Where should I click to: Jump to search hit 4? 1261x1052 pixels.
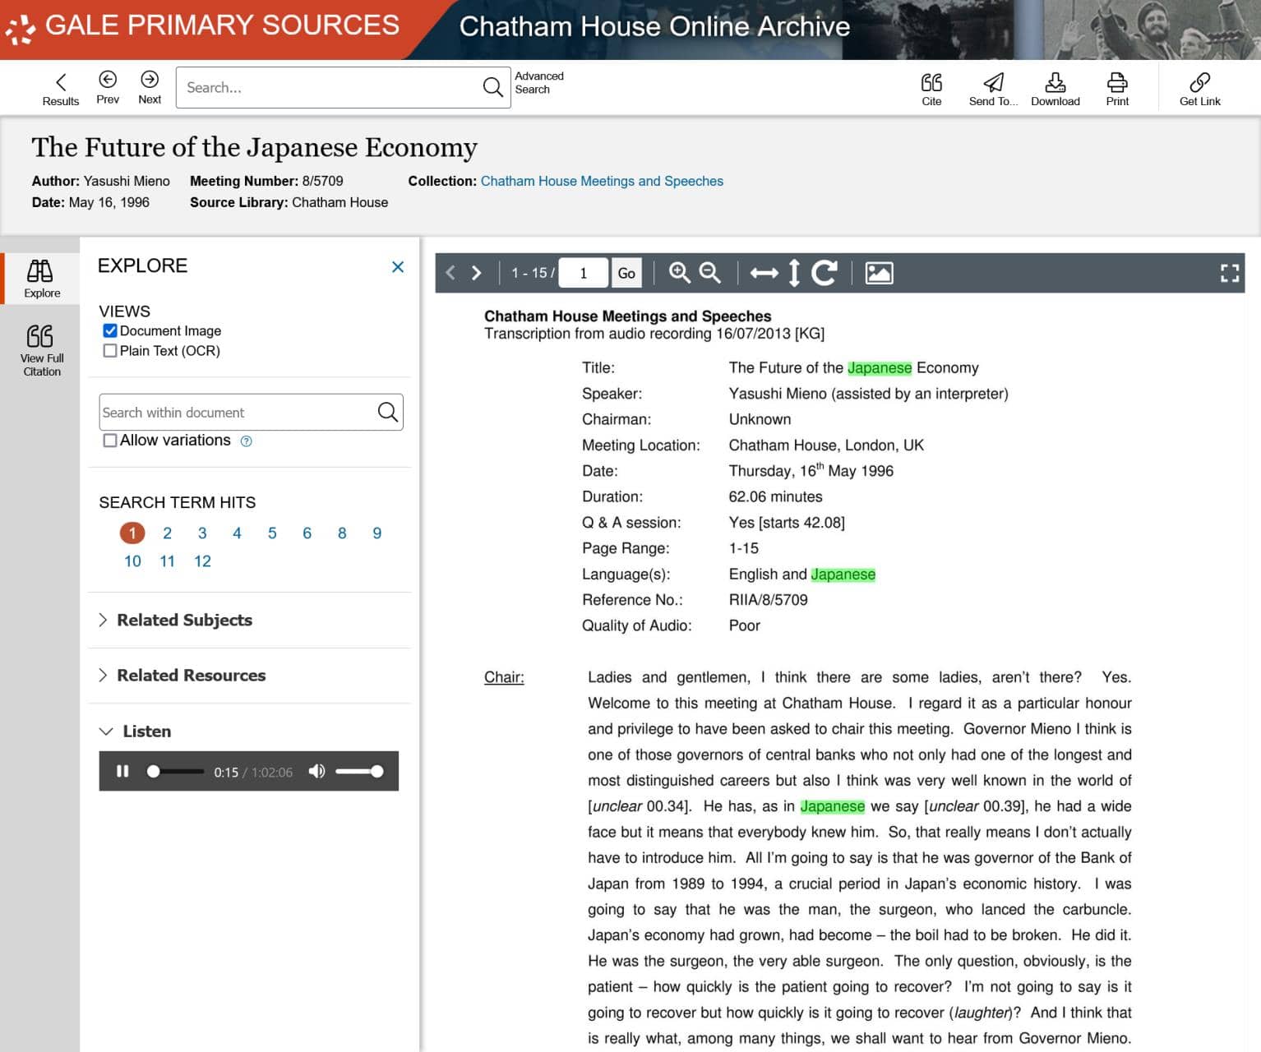point(237,533)
